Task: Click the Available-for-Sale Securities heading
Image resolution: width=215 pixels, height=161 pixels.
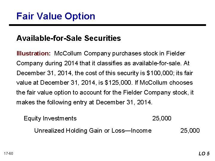Action: coord(69,38)
